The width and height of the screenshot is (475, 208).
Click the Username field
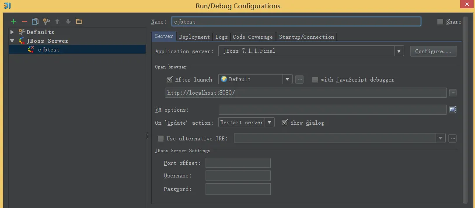click(x=238, y=175)
